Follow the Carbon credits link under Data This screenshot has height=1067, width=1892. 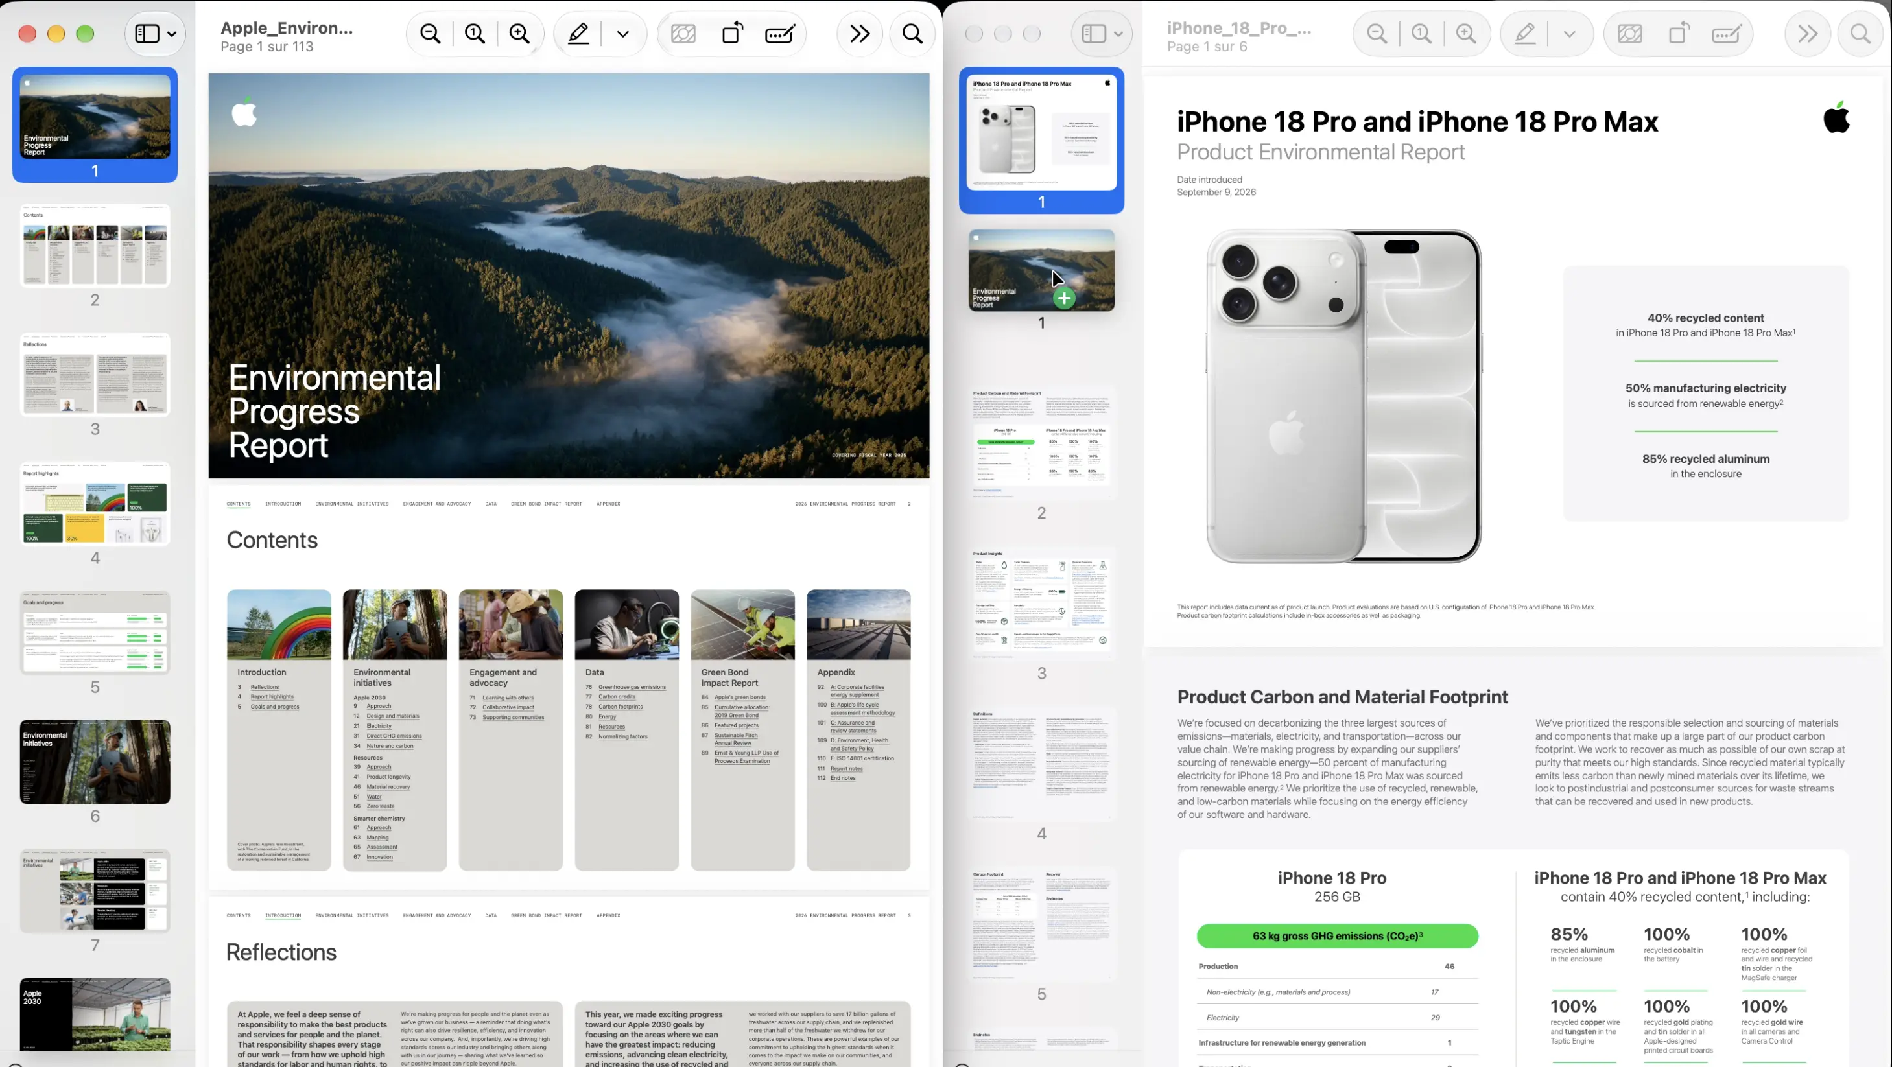click(617, 697)
